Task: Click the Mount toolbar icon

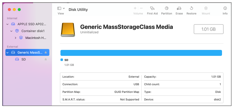Action: coord(206,8)
